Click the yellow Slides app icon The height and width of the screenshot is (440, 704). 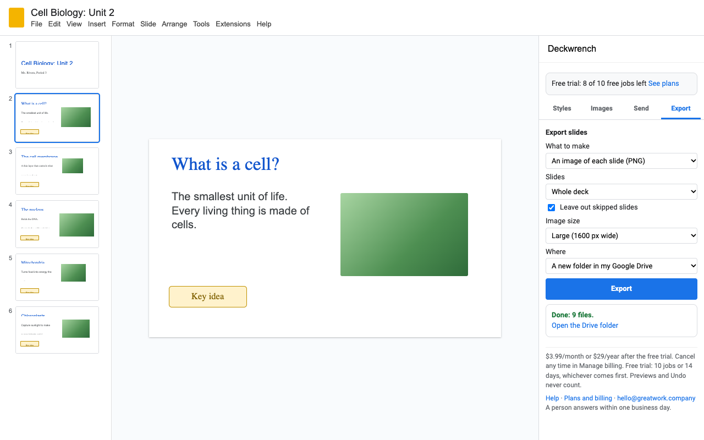tap(16, 18)
